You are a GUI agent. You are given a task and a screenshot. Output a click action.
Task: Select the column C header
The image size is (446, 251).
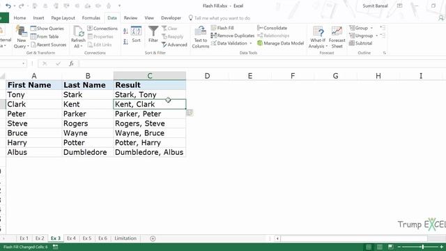[150, 76]
